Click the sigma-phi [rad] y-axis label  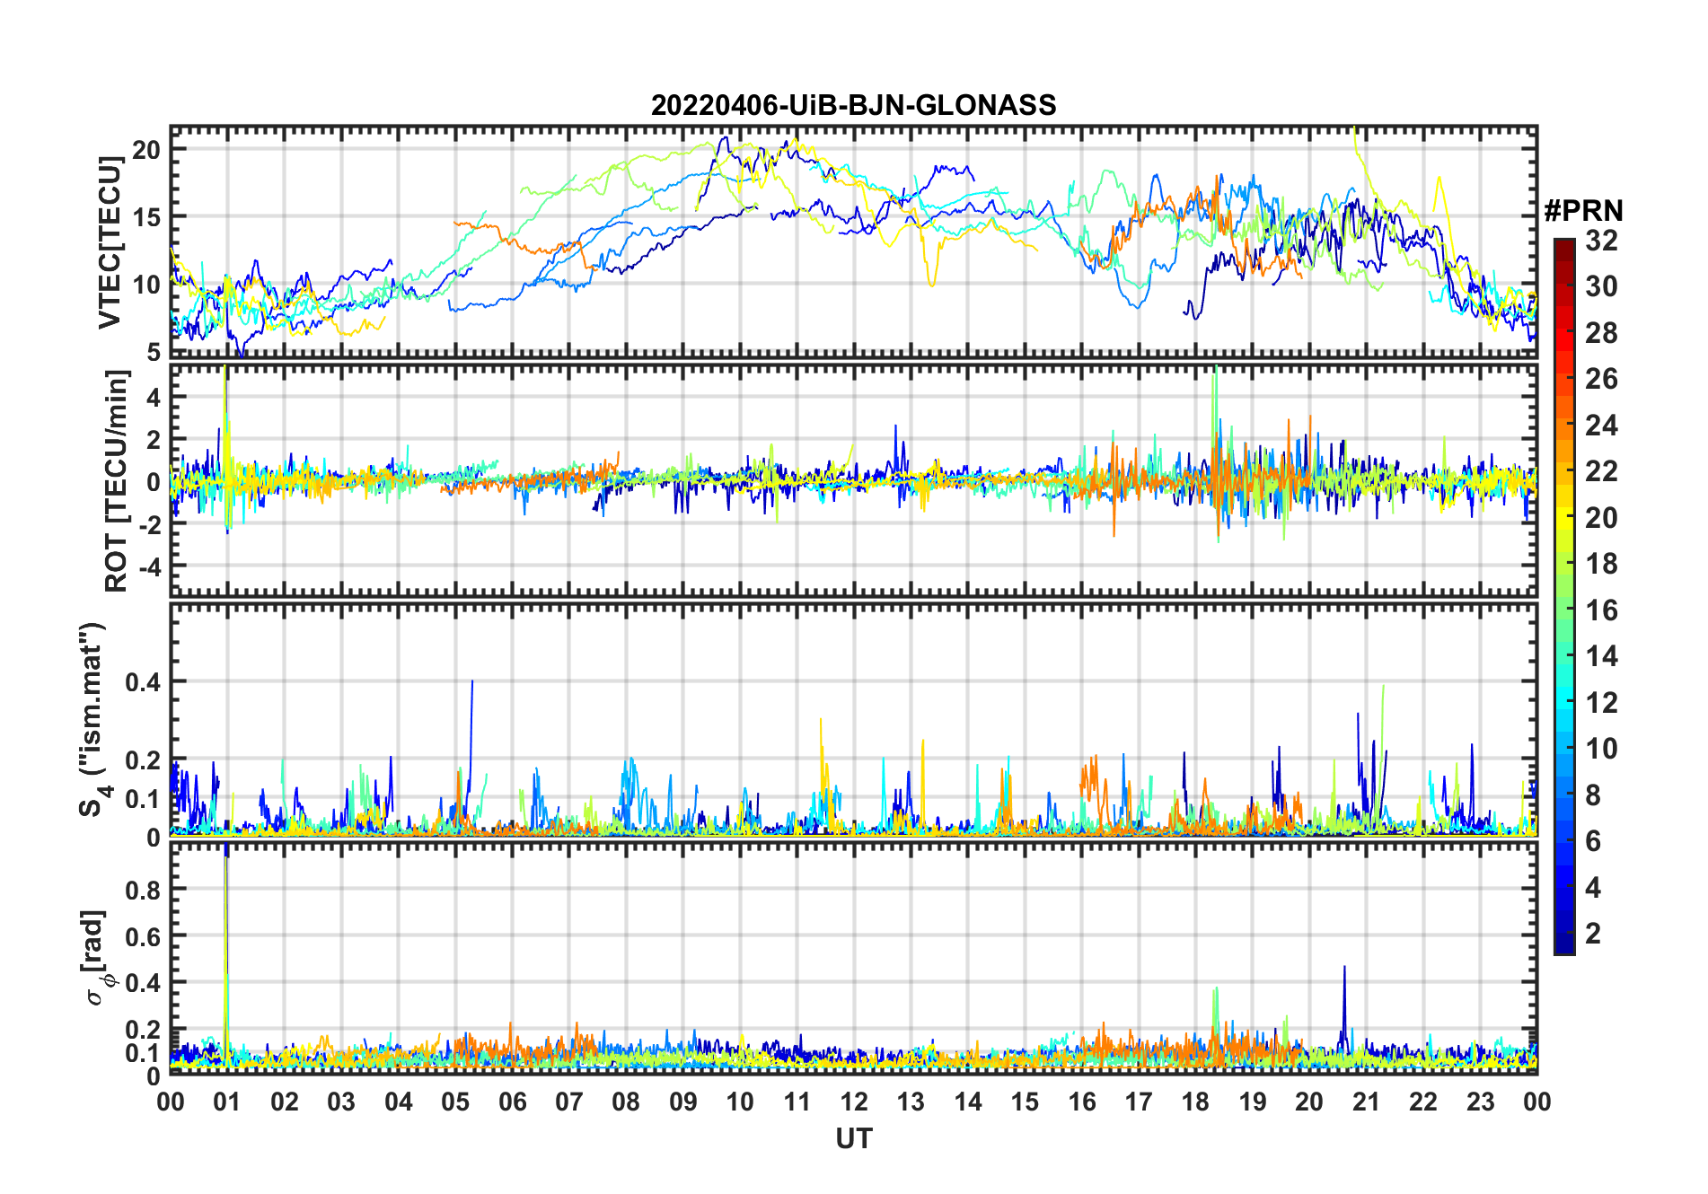click(x=95, y=957)
